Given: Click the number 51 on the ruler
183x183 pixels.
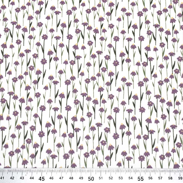Looking at the screenshot, I should coord(101,178).
